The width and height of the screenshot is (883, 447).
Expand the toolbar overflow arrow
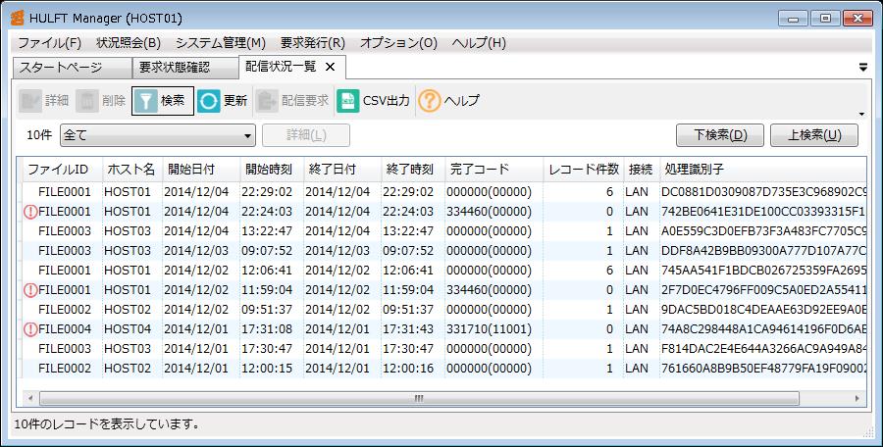(861, 115)
